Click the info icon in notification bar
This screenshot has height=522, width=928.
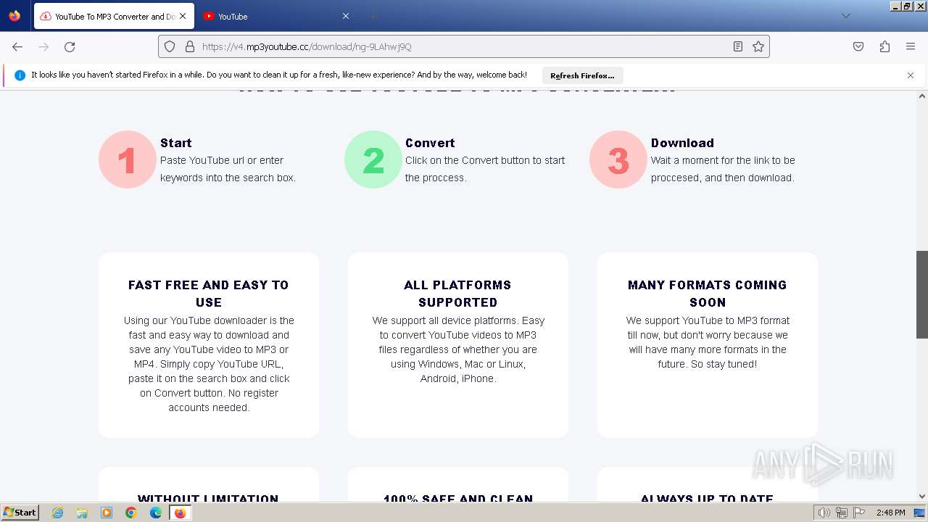pos(20,75)
